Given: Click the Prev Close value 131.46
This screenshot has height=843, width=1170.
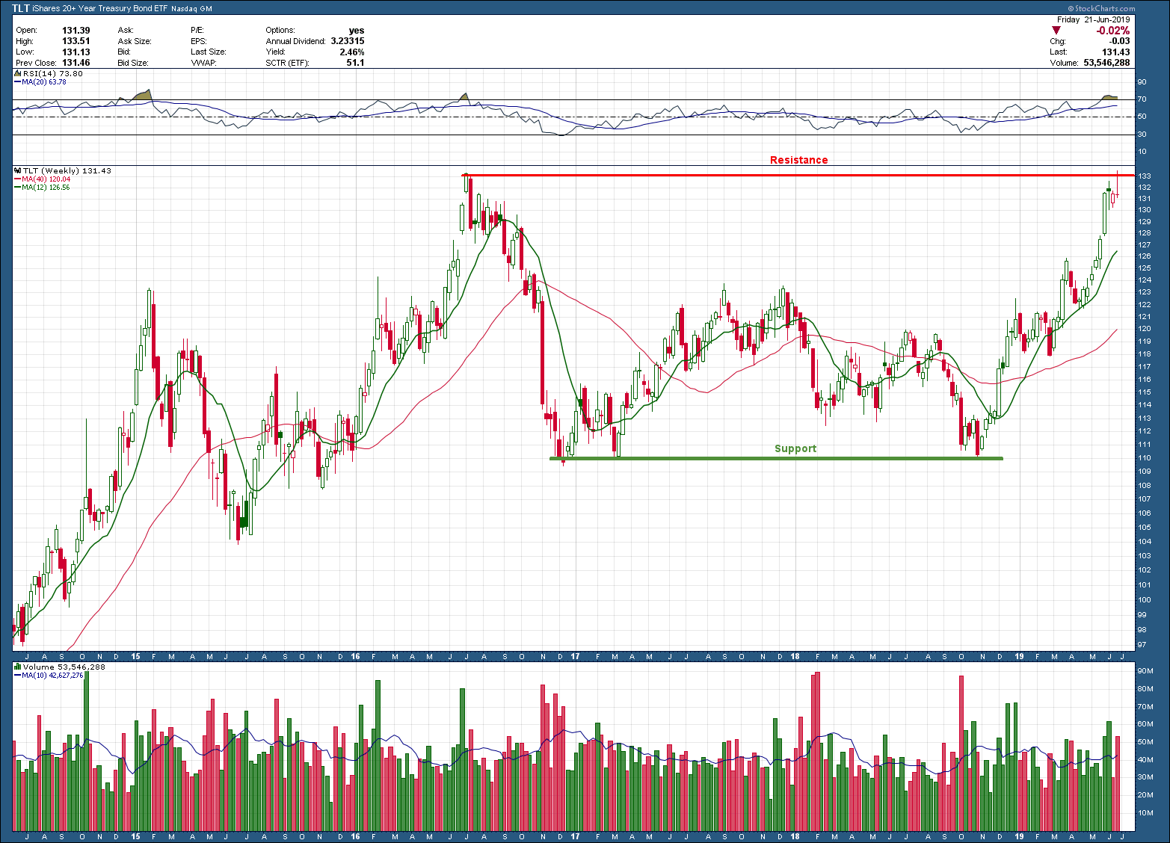Looking at the screenshot, I should pyautogui.click(x=76, y=63).
